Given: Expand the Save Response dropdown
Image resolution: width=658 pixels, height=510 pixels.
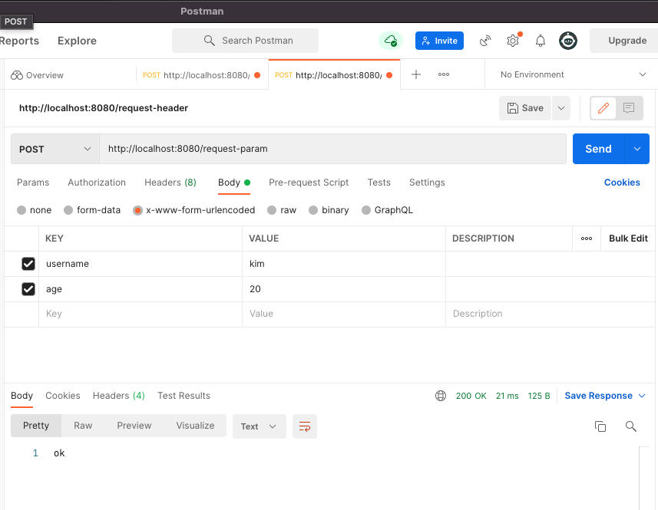Looking at the screenshot, I should point(642,396).
